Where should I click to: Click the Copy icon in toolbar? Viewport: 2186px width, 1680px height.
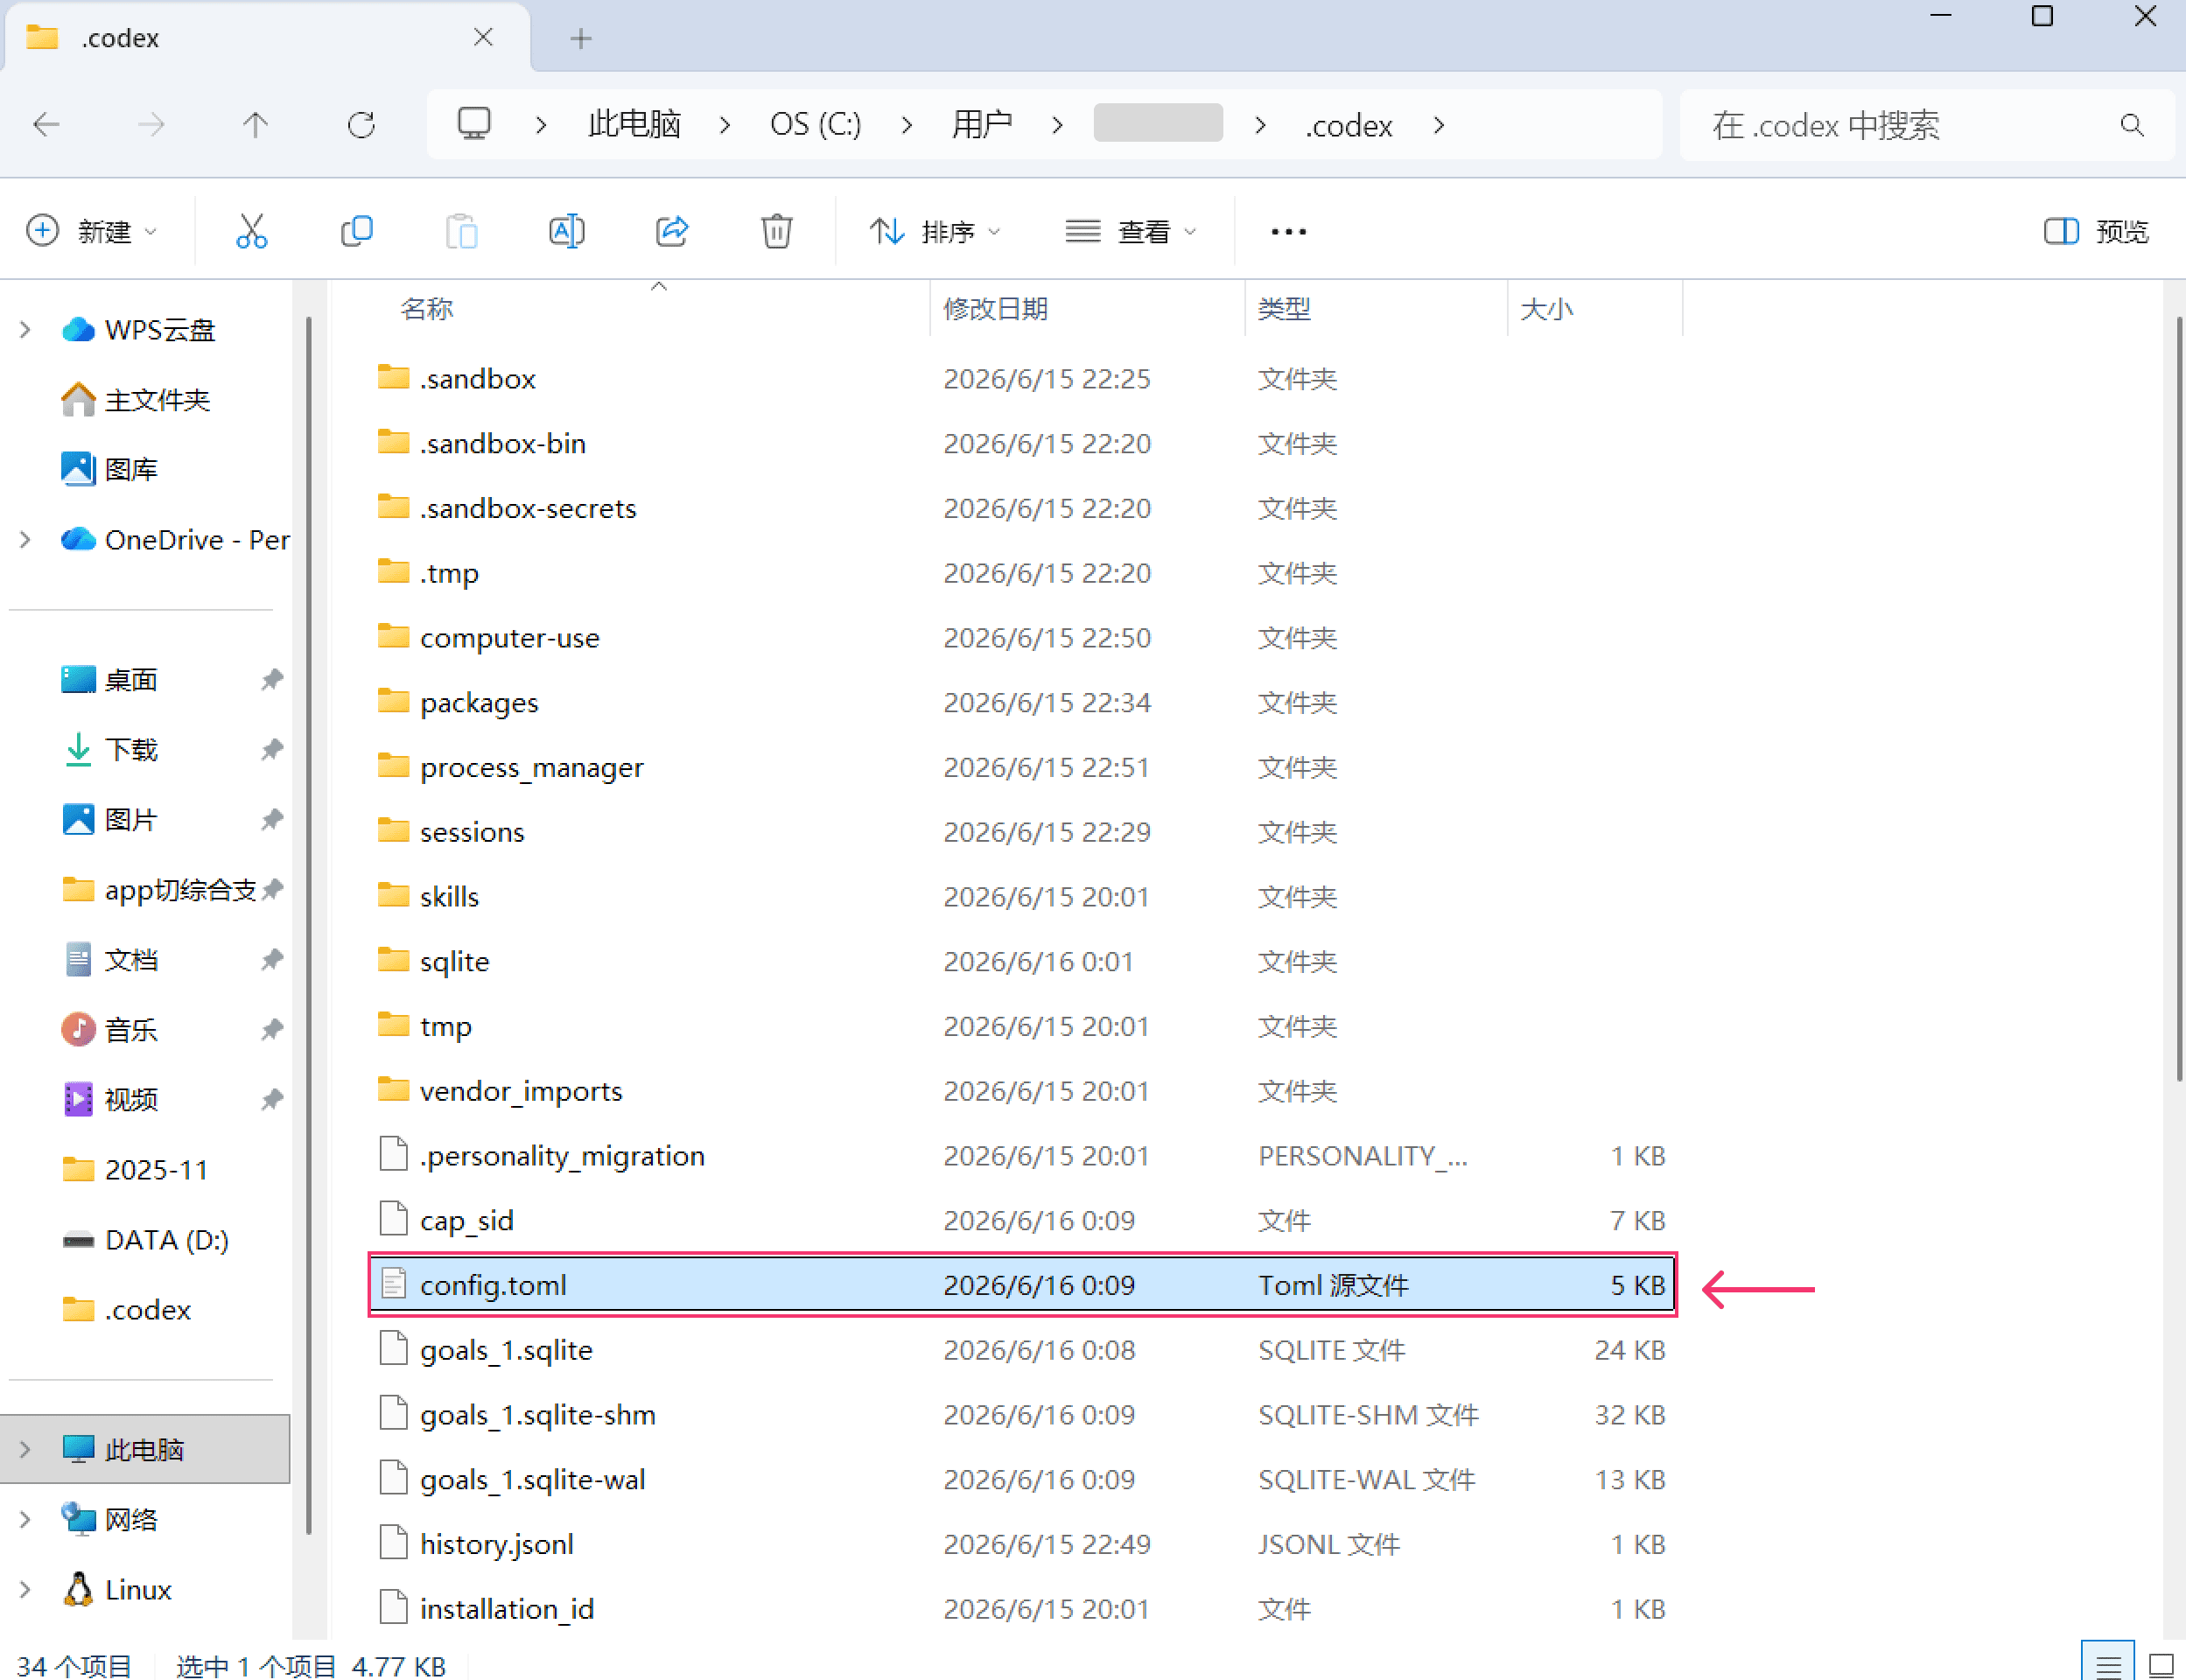tap(357, 231)
